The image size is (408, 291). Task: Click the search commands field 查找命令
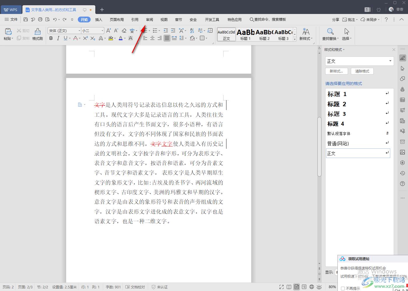[x=268, y=19]
